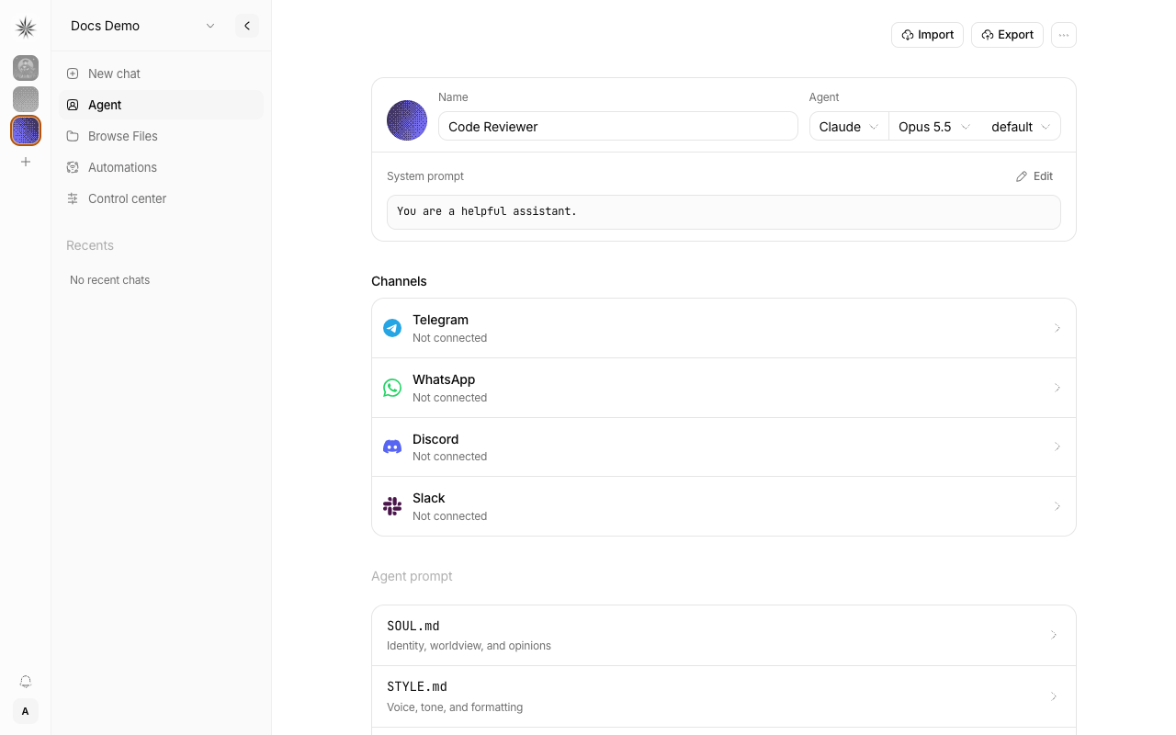
Task: Expand the STYLE.md row chevron
Action: (1054, 696)
